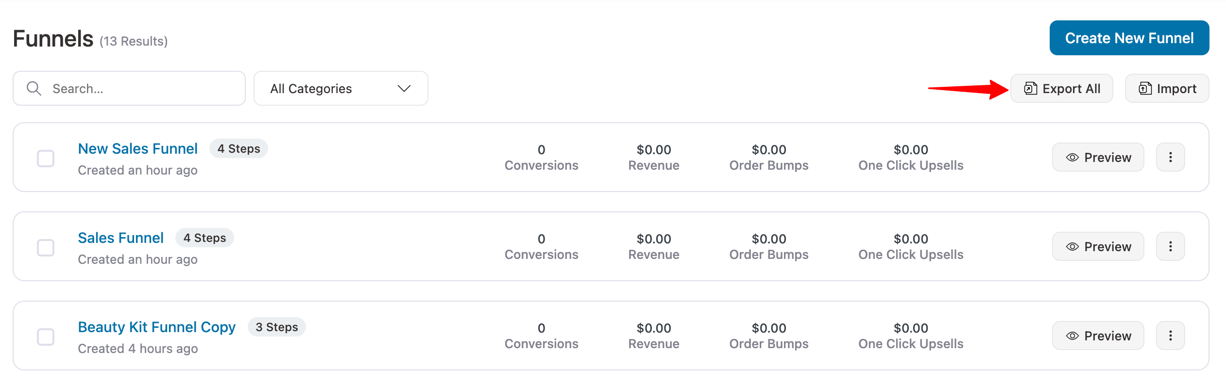Click Order Bumps value for New Sales Funnel

[x=769, y=150]
